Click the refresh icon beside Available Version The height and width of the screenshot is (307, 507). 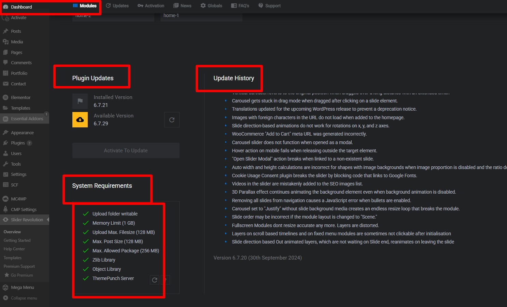pyautogui.click(x=172, y=120)
